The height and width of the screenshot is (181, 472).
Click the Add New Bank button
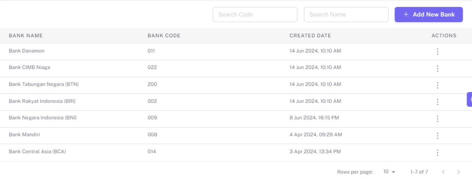pyautogui.click(x=429, y=14)
